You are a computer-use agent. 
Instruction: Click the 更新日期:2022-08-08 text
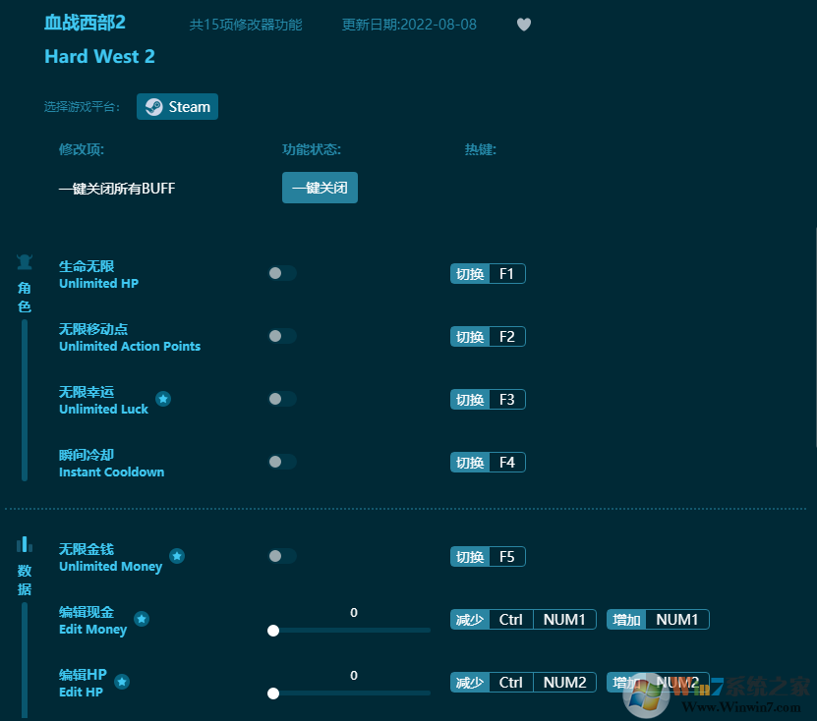[409, 25]
